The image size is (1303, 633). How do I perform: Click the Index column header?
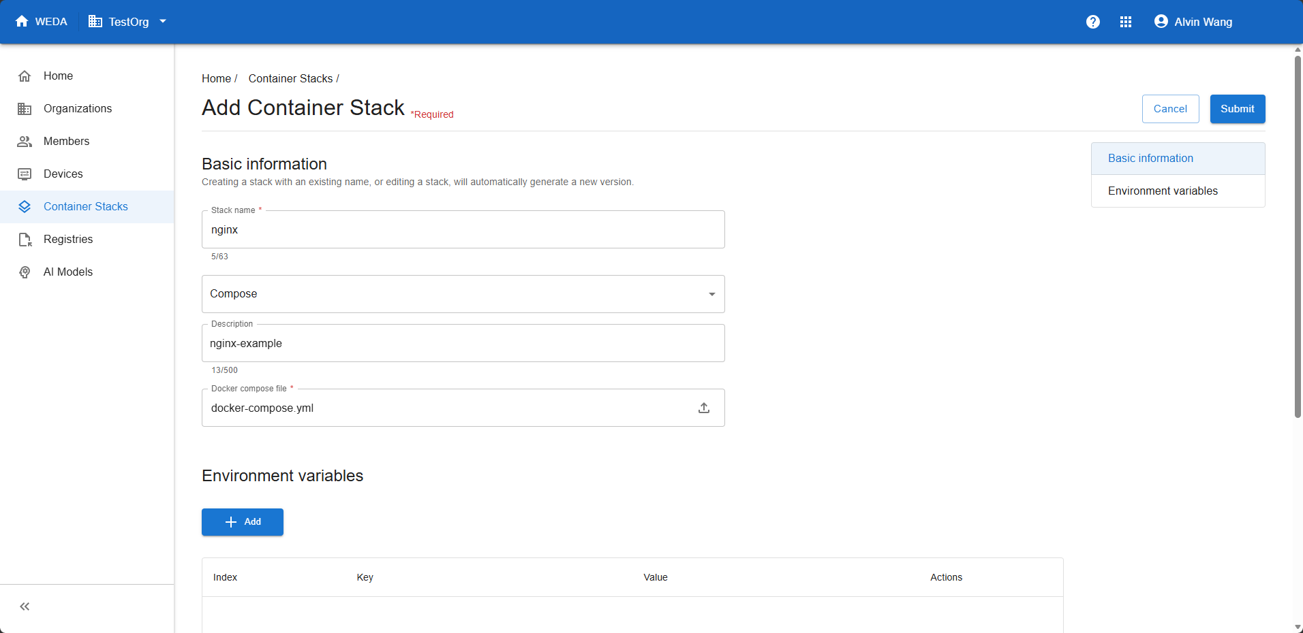225,577
